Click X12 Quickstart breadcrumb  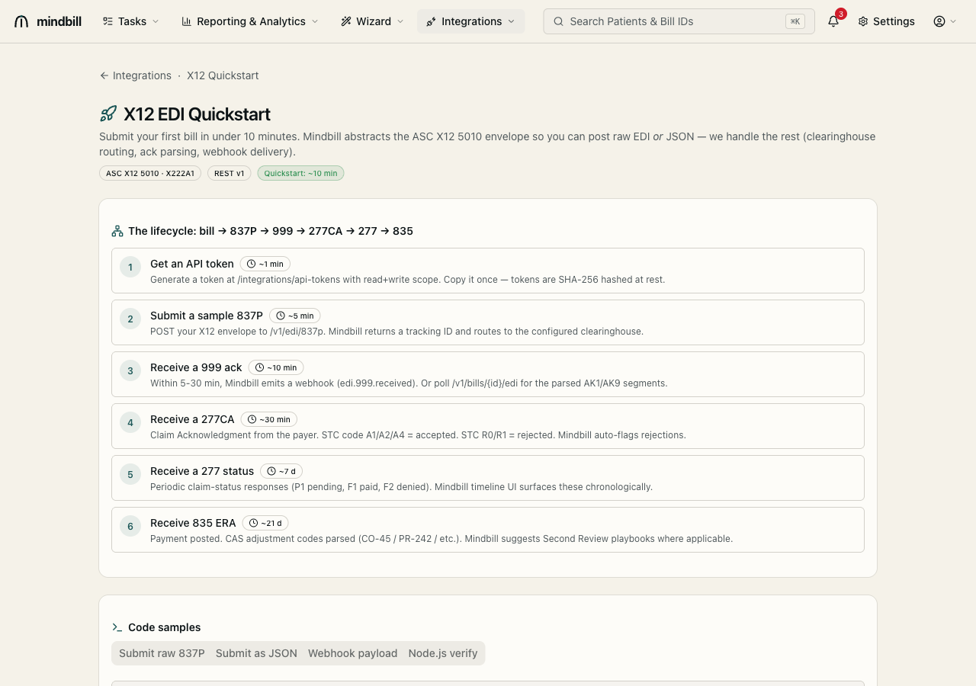[223, 75]
